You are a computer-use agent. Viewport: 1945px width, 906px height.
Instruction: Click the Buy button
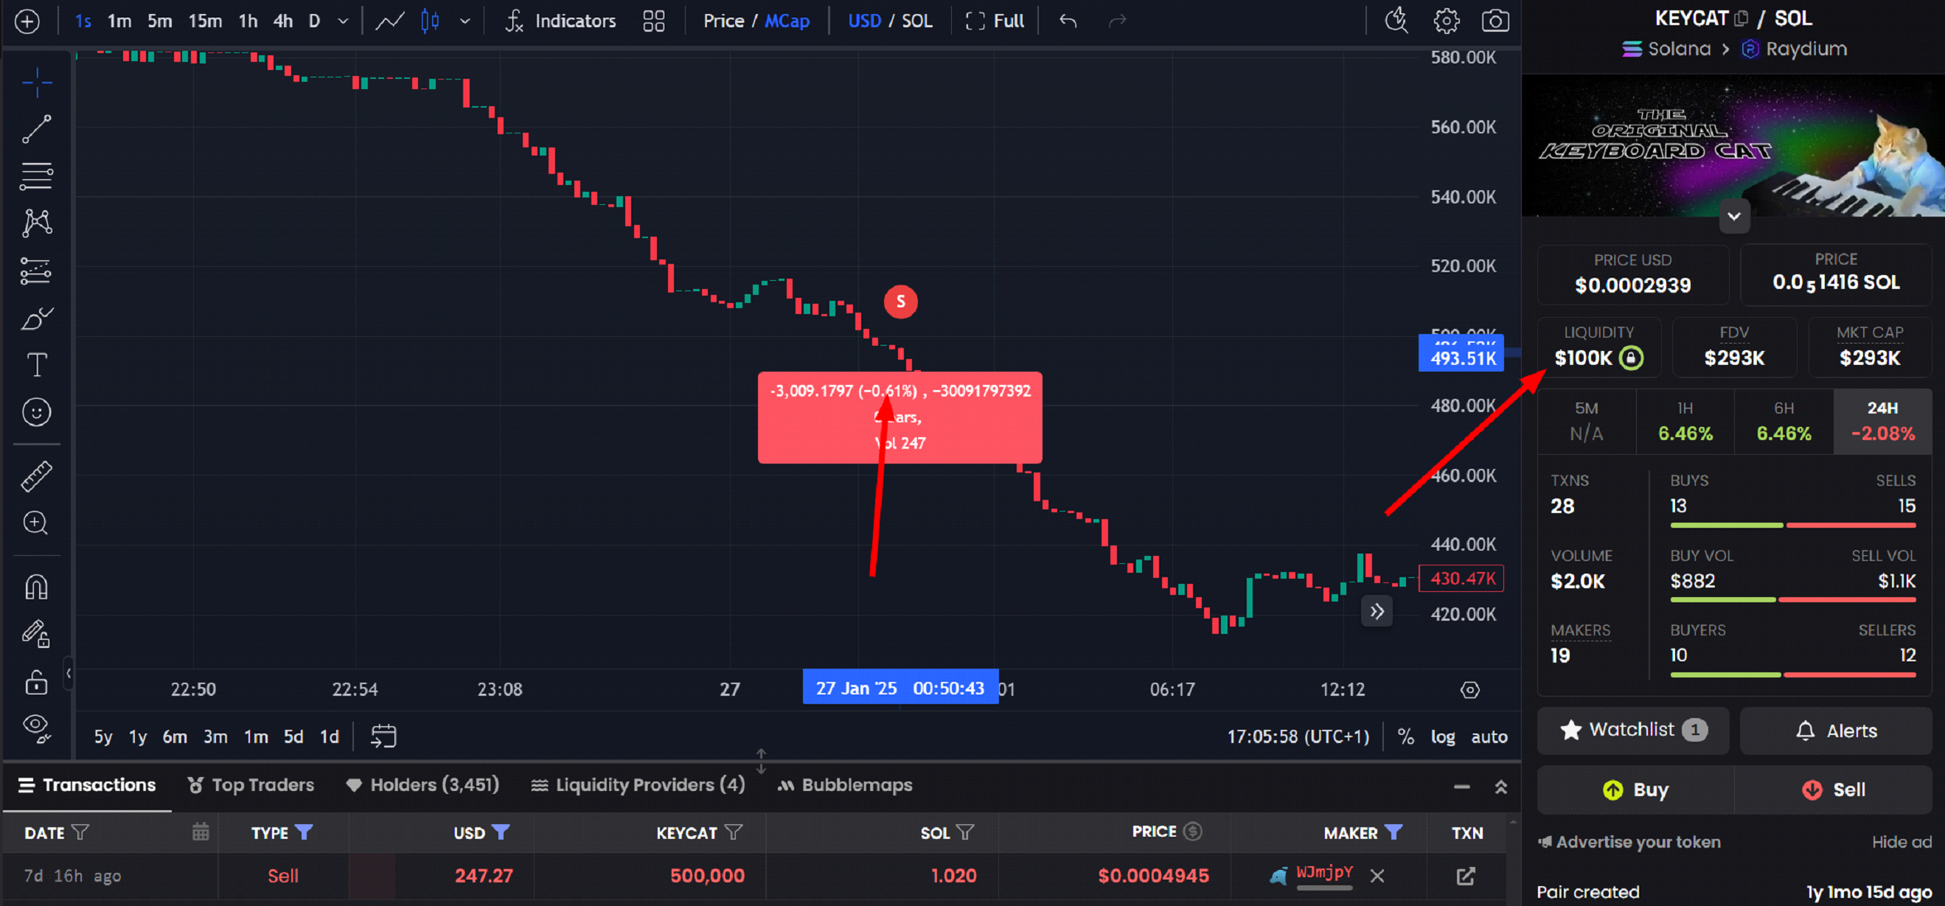tap(1635, 790)
